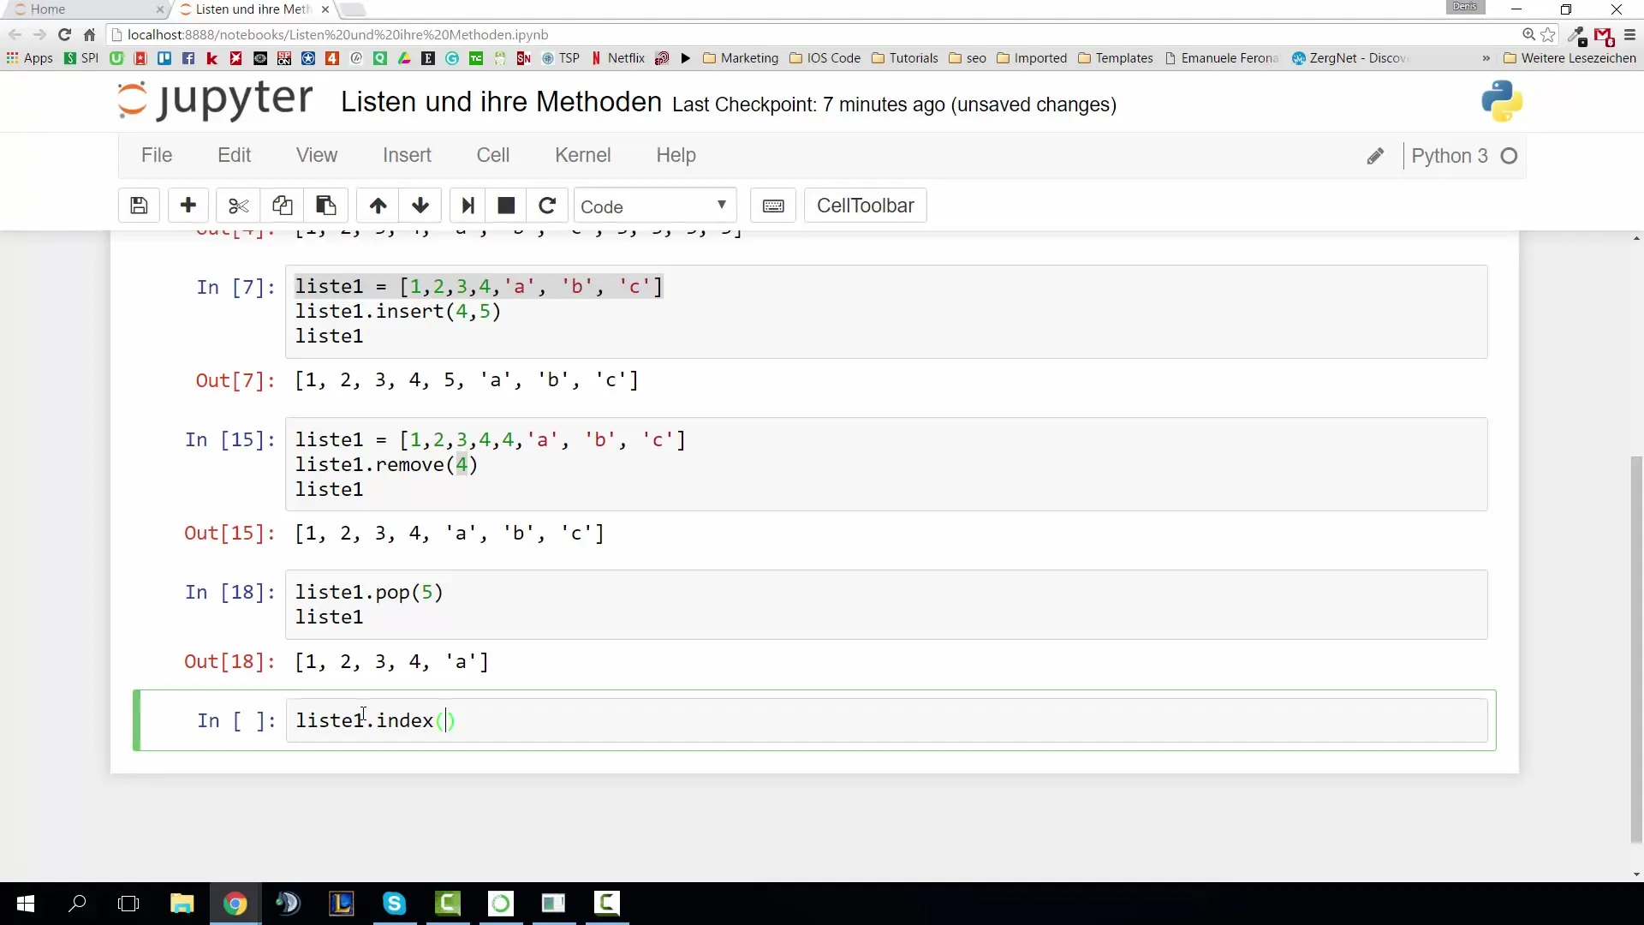Open the command palette keyboard icon
The height and width of the screenshot is (925, 1644).
point(773,206)
